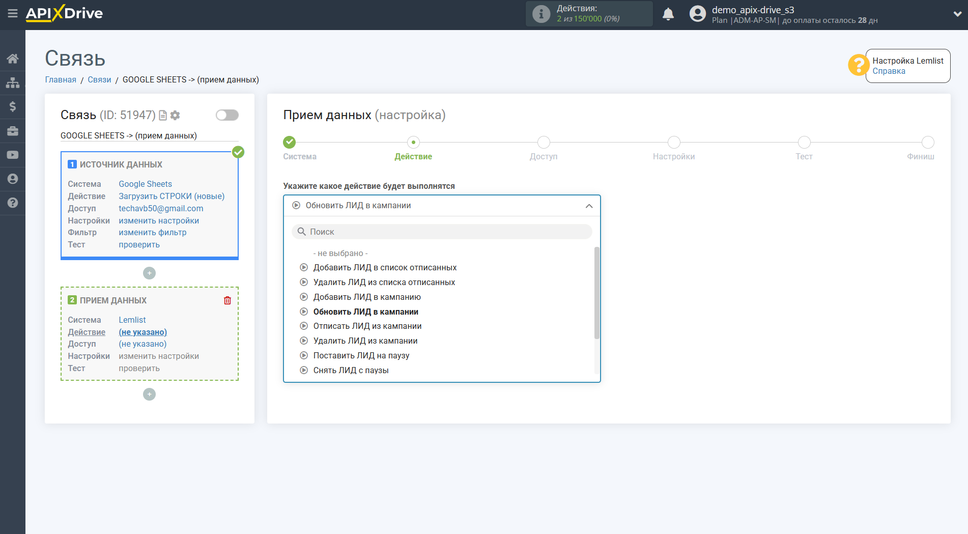Click the actions counter panel
Viewport: 968px width, 534px height.
(589, 14)
